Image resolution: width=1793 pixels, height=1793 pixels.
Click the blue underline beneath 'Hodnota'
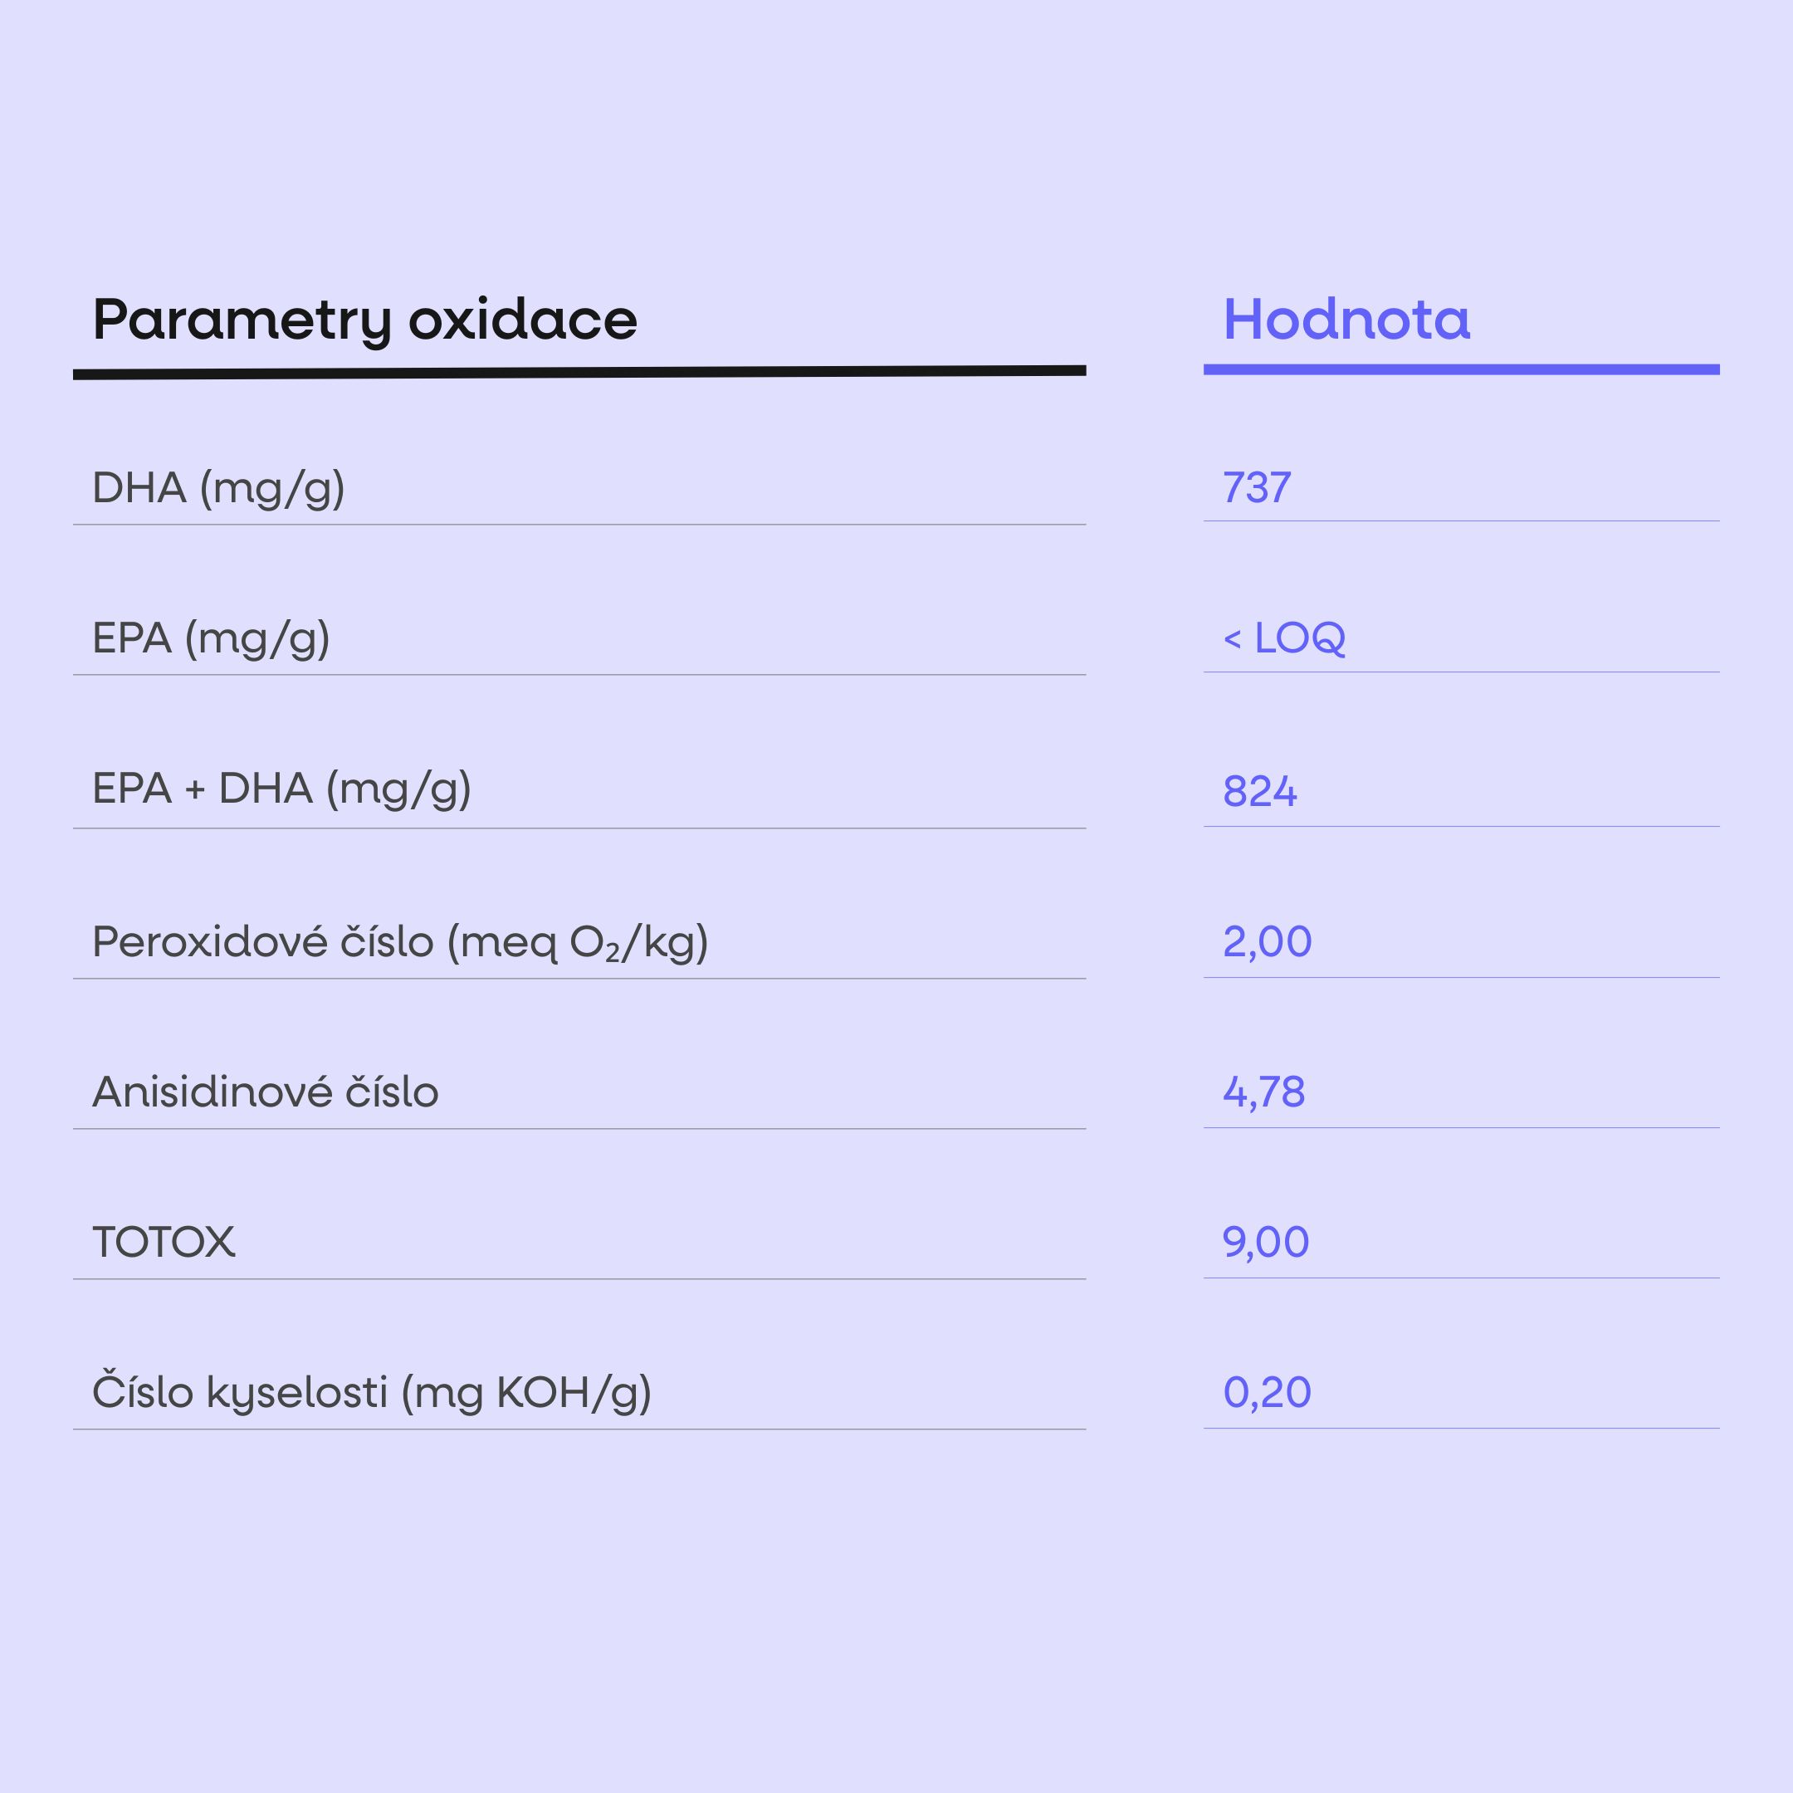pyautogui.click(x=1462, y=369)
